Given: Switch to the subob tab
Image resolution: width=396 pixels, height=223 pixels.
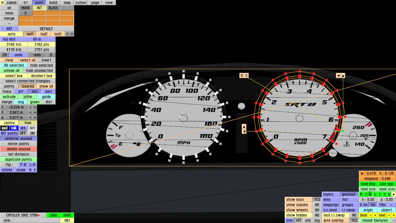Looking at the screenshot, I should point(12,3).
